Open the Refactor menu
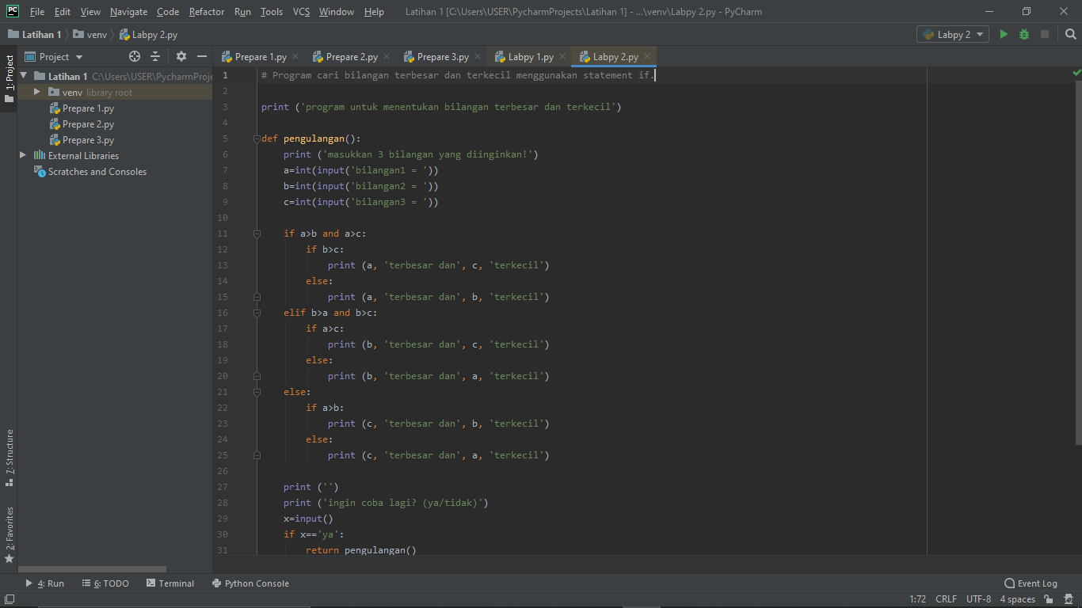This screenshot has width=1082, height=608. [206, 12]
